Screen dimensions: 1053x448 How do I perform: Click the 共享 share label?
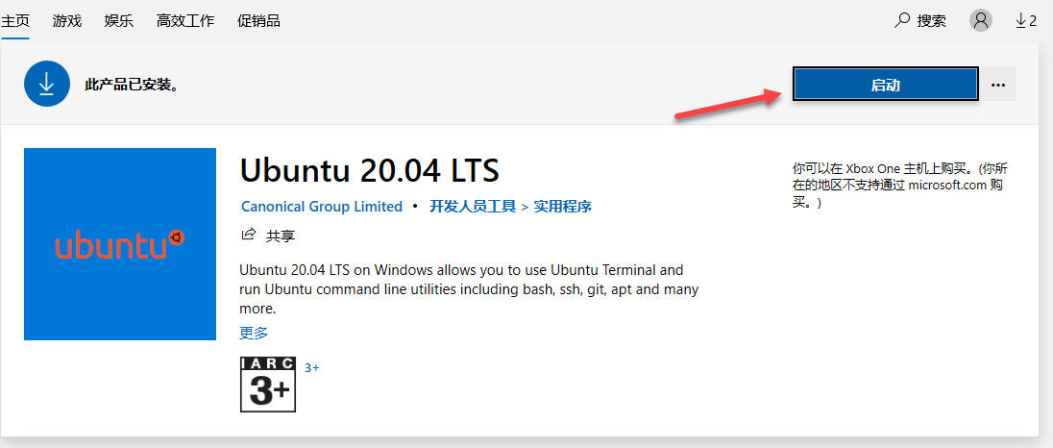pos(281,236)
